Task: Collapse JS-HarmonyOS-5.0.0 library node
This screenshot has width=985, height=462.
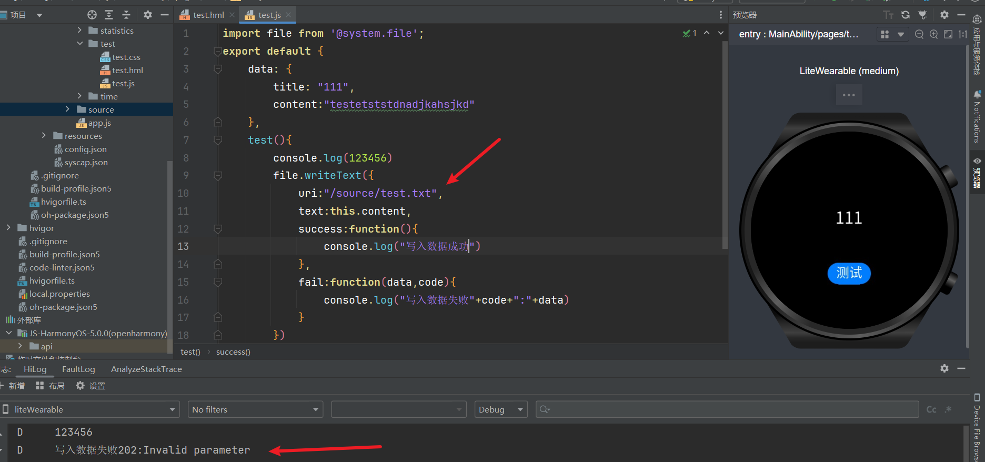Action: point(8,333)
